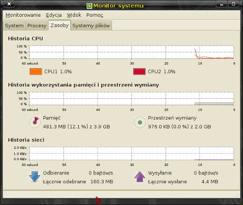Switch to the Procesy tab
The height and width of the screenshot is (205, 243).
pos(37,26)
